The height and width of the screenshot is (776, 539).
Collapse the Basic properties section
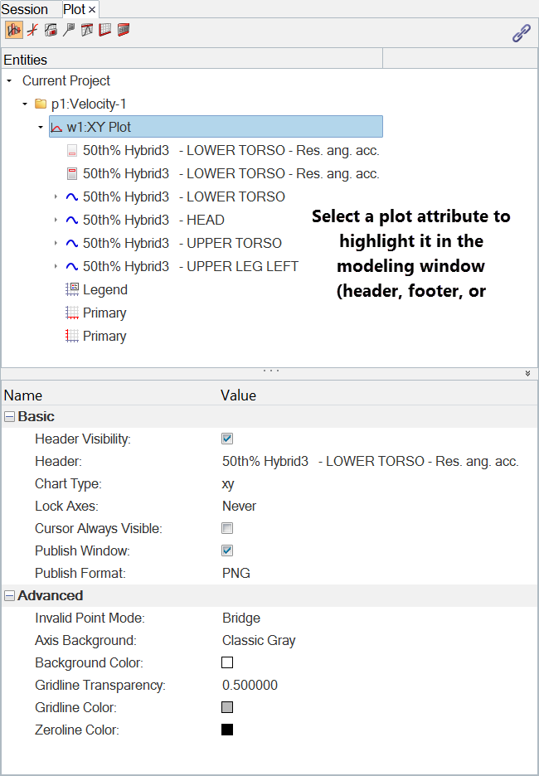coord(10,416)
